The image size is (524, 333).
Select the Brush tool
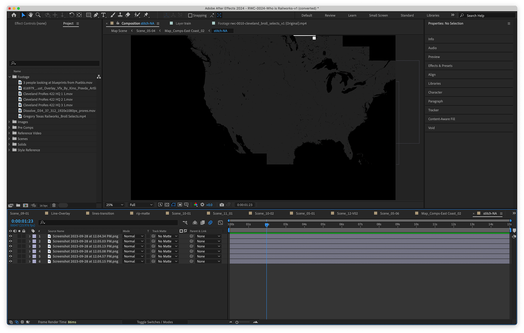(113, 15)
